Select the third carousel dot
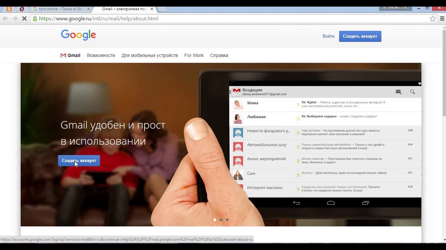446x250 pixels. pyautogui.click(x=227, y=220)
